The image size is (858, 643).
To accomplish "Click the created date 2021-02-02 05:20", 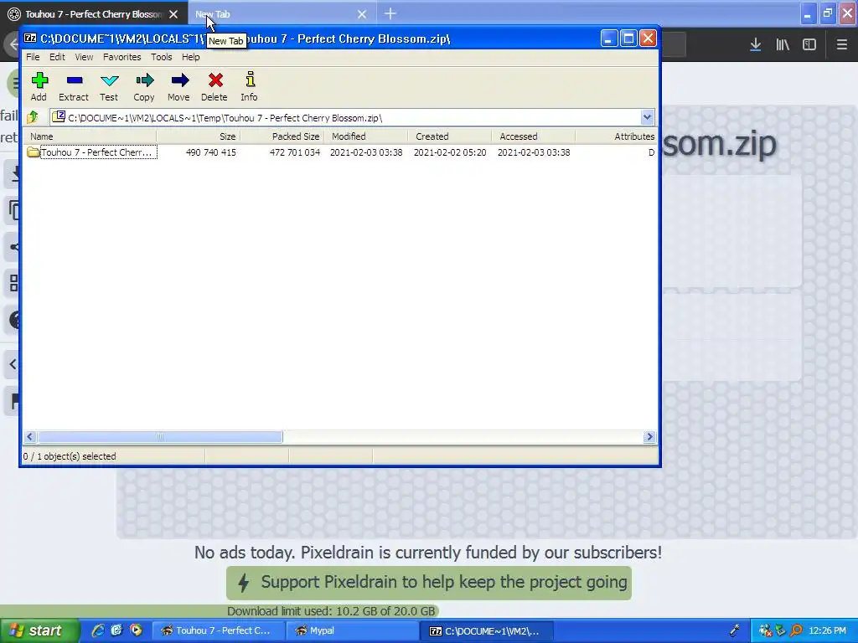I will coord(450,152).
